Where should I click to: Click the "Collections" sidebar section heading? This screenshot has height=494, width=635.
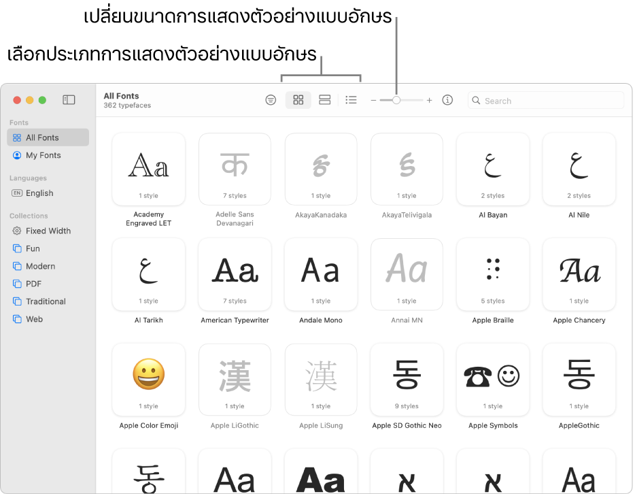pos(29,216)
